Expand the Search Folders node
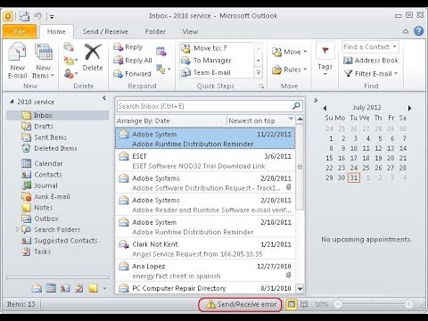 pyautogui.click(x=17, y=229)
